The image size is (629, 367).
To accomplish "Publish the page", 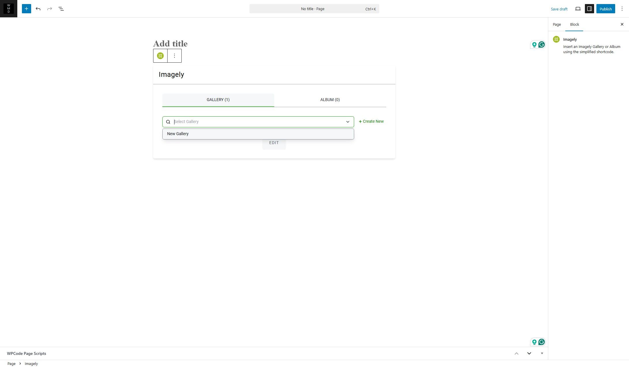I will (x=605, y=9).
